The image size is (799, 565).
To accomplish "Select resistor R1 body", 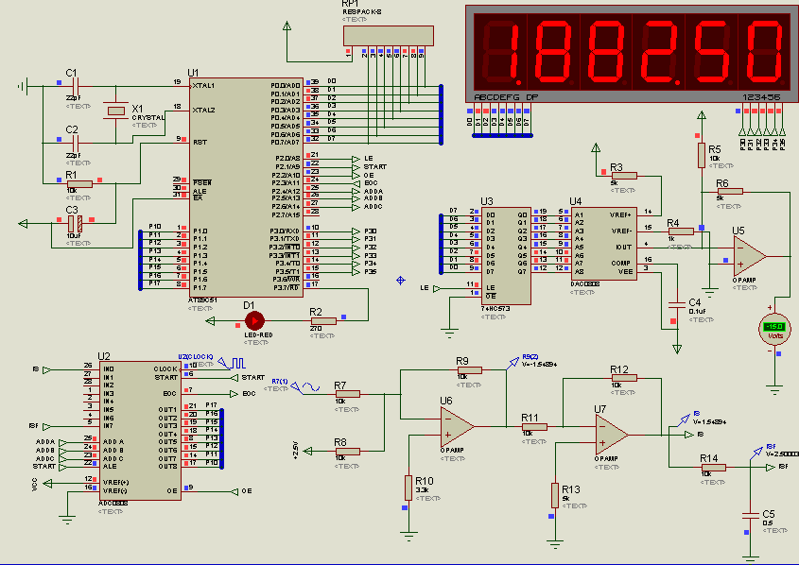I will coord(79,184).
